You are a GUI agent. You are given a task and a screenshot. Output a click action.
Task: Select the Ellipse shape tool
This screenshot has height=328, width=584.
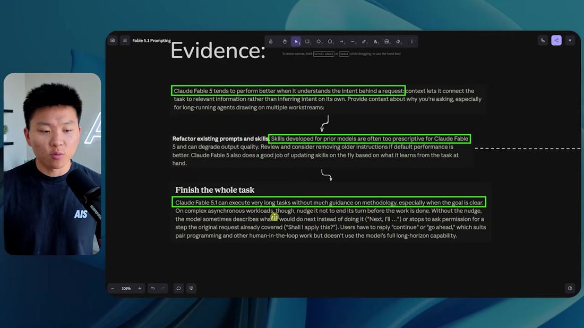click(330, 42)
